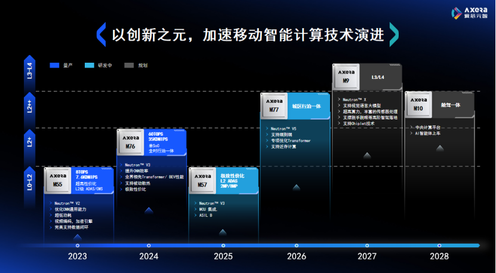Click the 研发中 legend label
Image resolution: width=496 pixels, height=273 pixels.
(105, 65)
